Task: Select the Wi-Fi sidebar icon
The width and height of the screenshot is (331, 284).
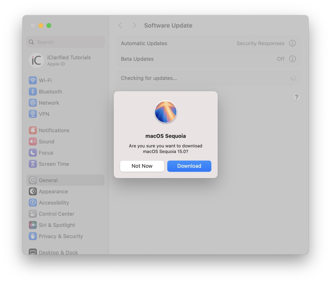Action: pos(33,80)
